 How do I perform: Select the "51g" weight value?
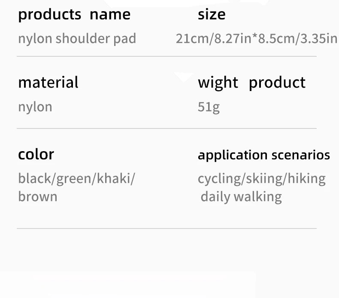point(209,107)
